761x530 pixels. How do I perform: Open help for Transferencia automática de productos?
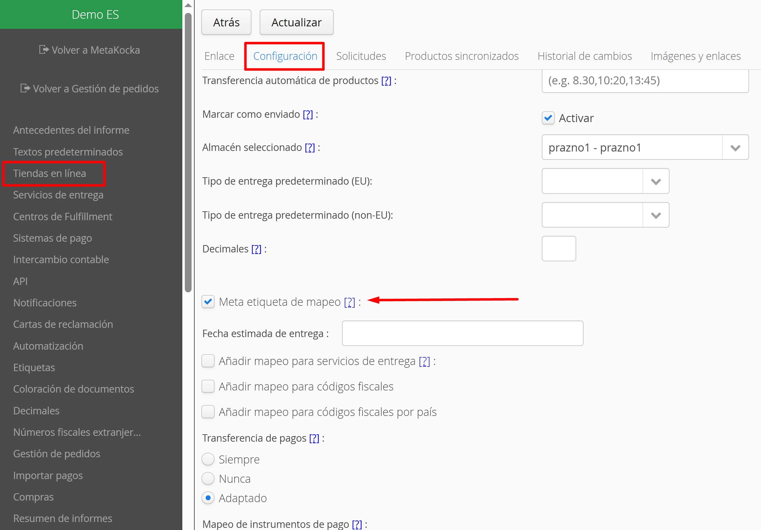coord(386,80)
